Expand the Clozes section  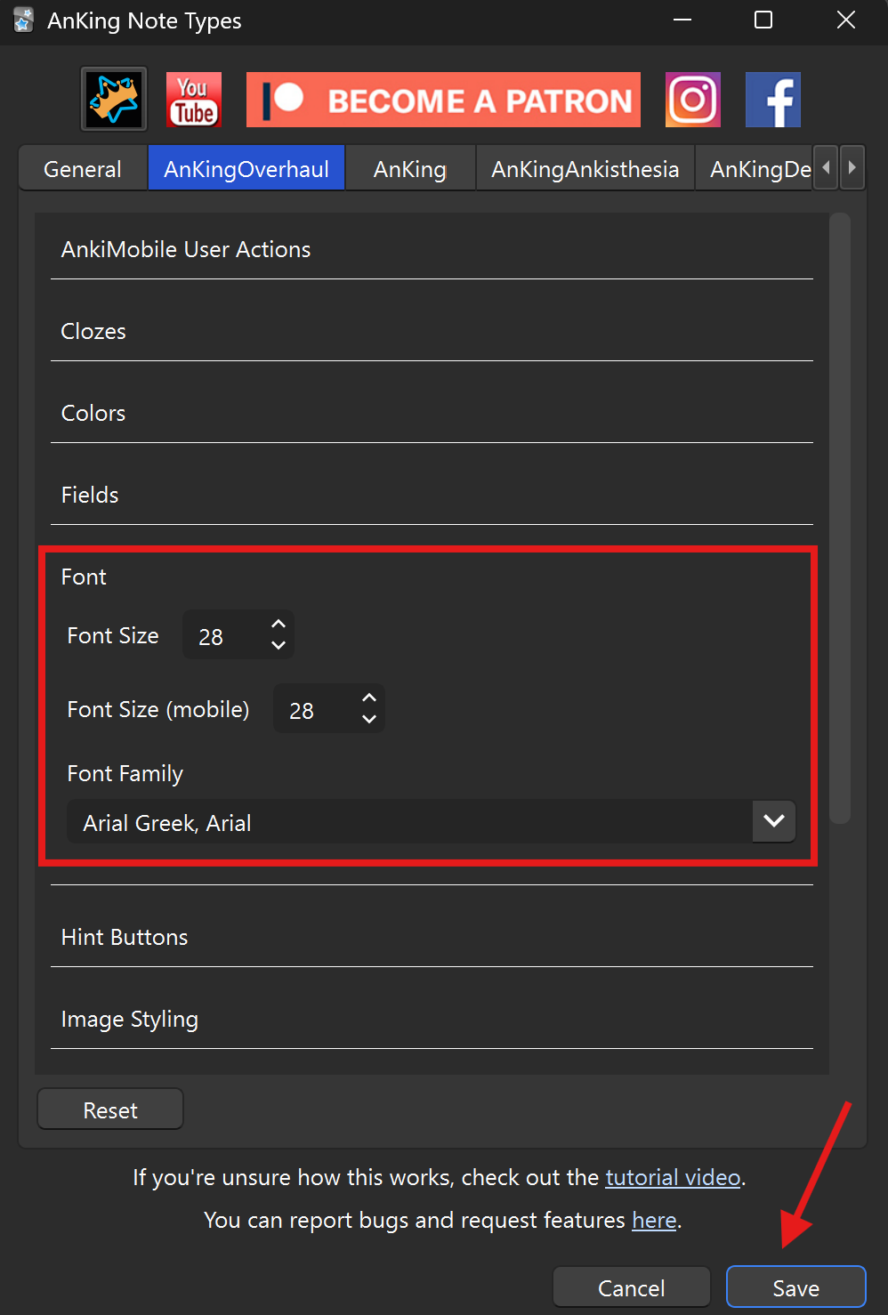pos(93,332)
